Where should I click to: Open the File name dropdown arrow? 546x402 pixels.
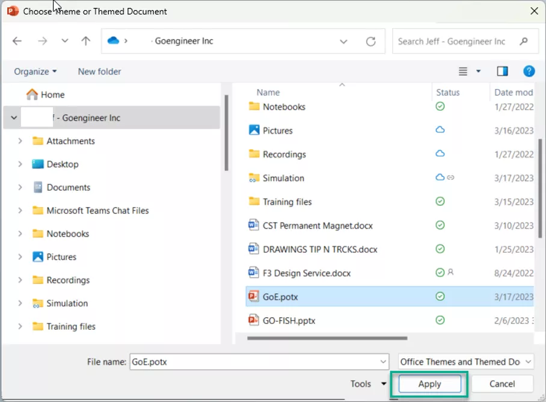(384, 362)
